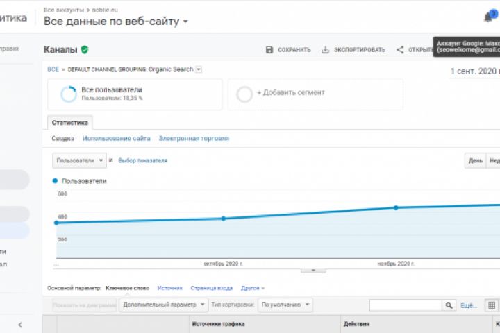Image resolution: width=500 pixels, height=333 pixels.
Task: Select 'Страница входа' primary dimension
Action: (x=212, y=288)
